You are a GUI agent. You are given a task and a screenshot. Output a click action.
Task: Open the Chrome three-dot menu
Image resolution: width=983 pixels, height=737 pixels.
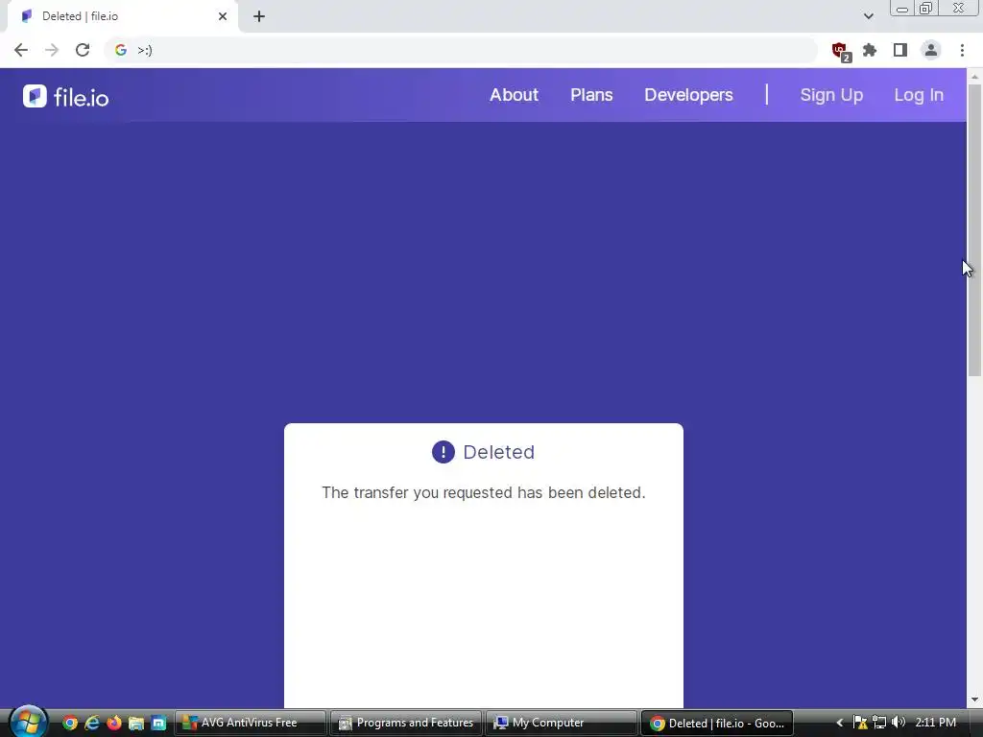[962, 50]
